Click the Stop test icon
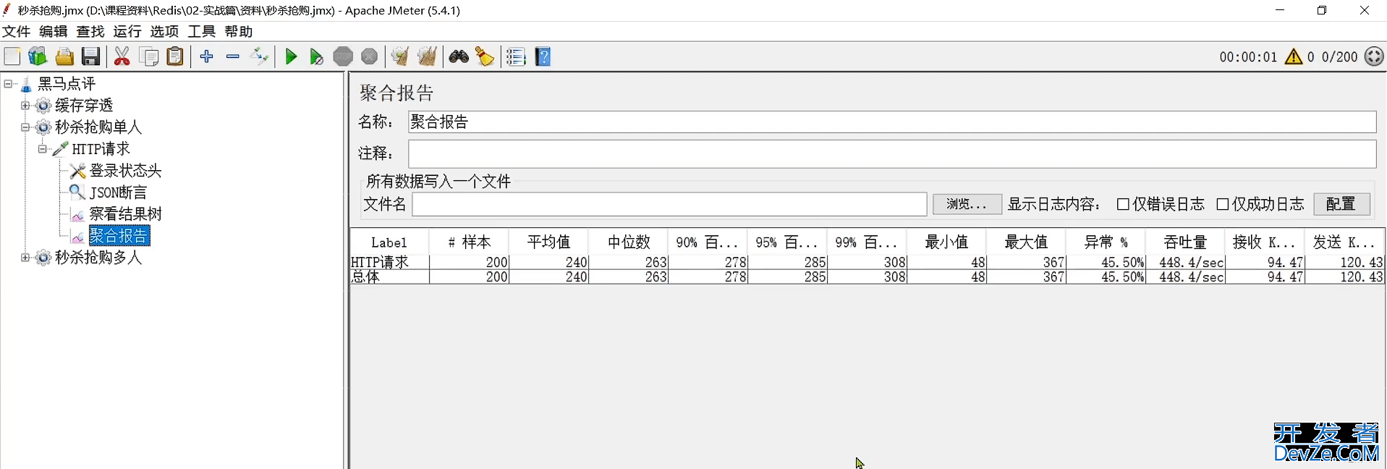 (x=343, y=56)
